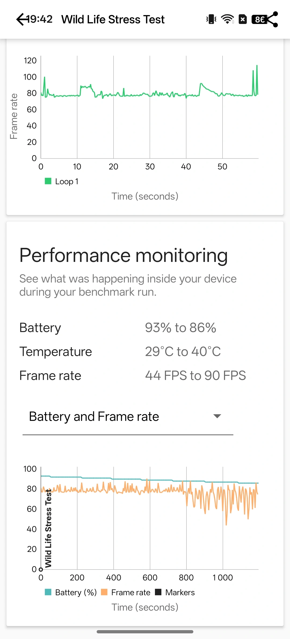Toggle the Frame rate legend entry
The width and height of the screenshot is (290, 639).
(126, 592)
